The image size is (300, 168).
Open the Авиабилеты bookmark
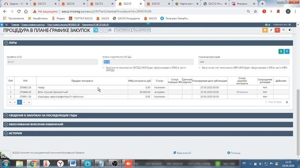[x=38, y=19]
